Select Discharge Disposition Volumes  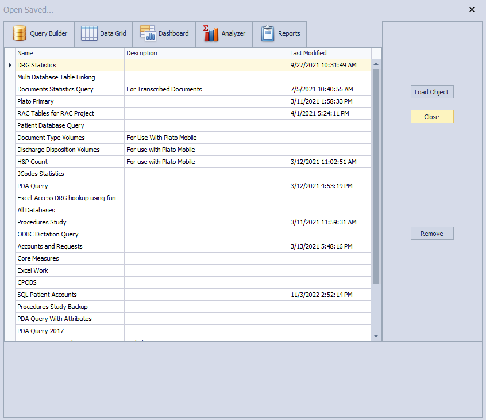point(193,150)
